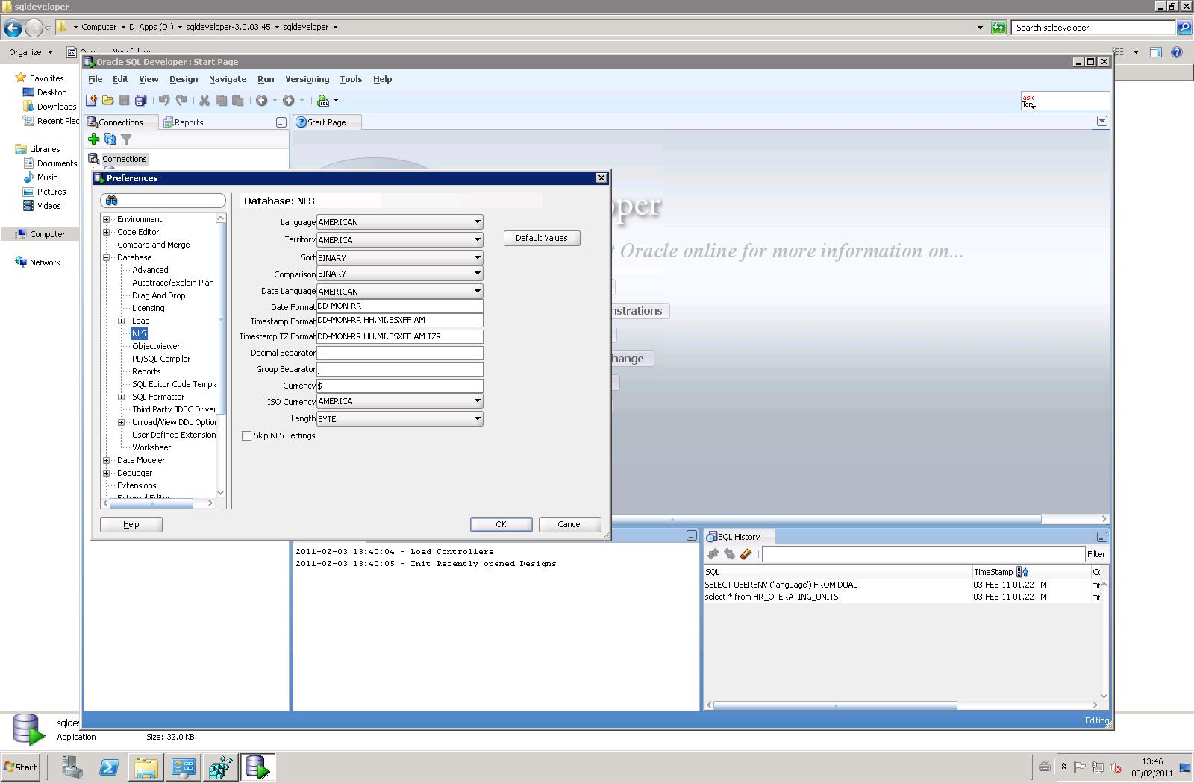
Task: Open Windows Explorer from the taskbar
Action: click(146, 767)
